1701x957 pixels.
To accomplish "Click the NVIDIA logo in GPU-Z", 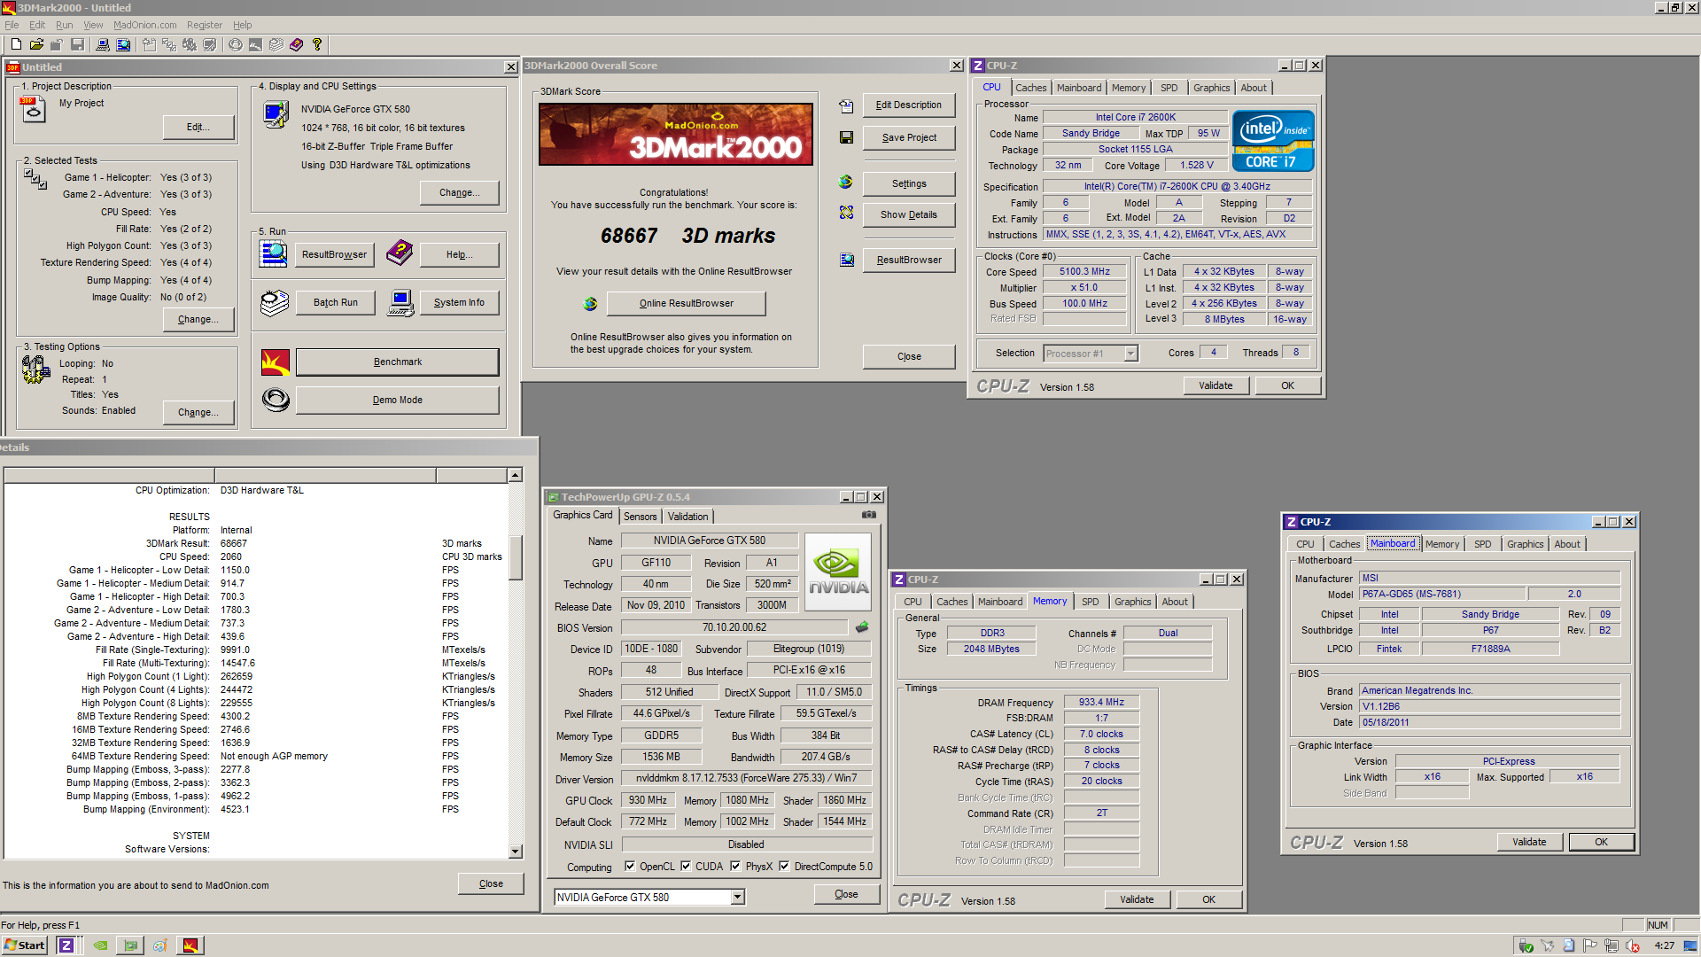I will (x=838, y=572).
